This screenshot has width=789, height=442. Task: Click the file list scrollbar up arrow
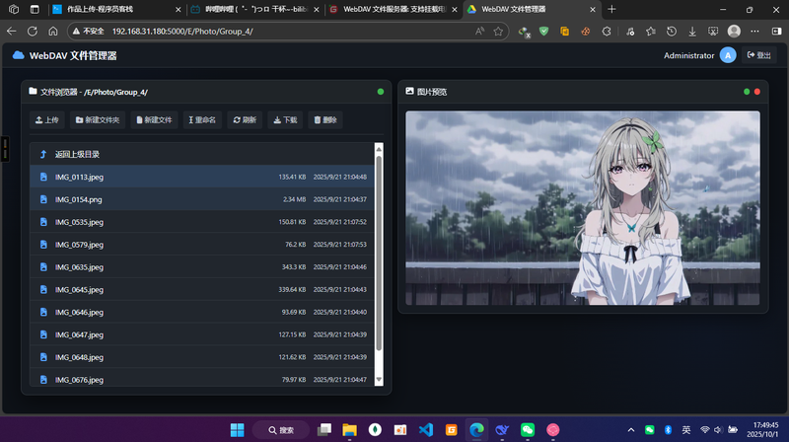click(x=379, y=149)
